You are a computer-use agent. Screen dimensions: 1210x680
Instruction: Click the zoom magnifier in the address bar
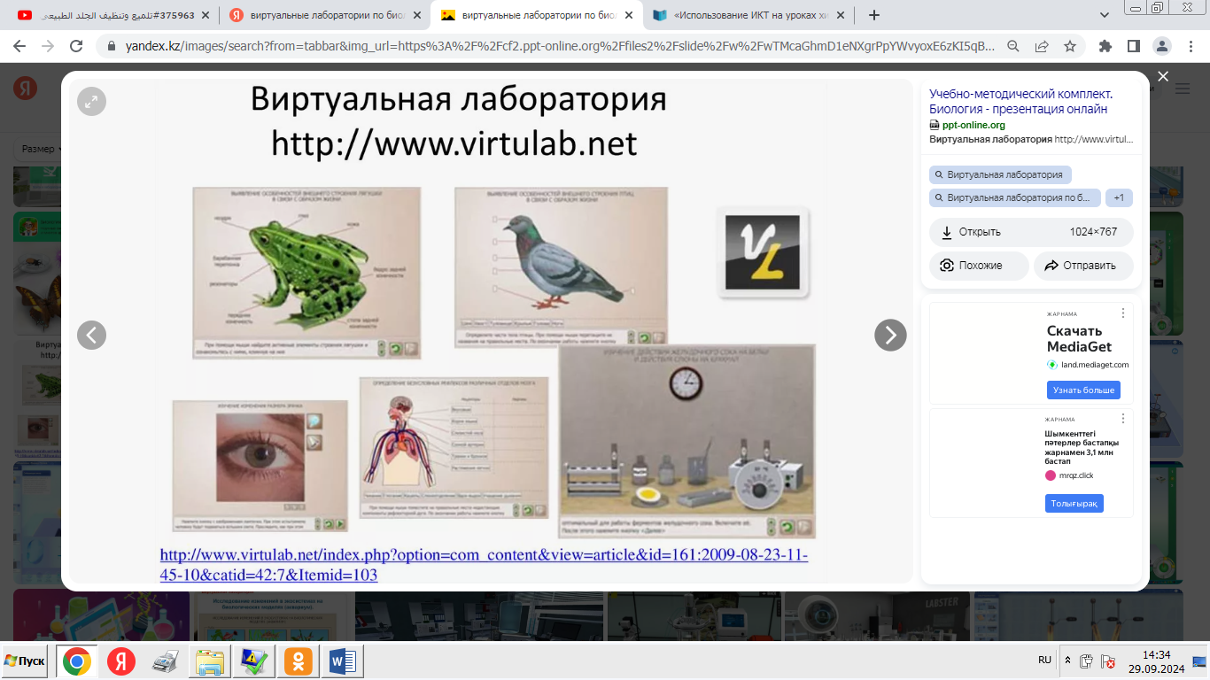coord(1013,46)
